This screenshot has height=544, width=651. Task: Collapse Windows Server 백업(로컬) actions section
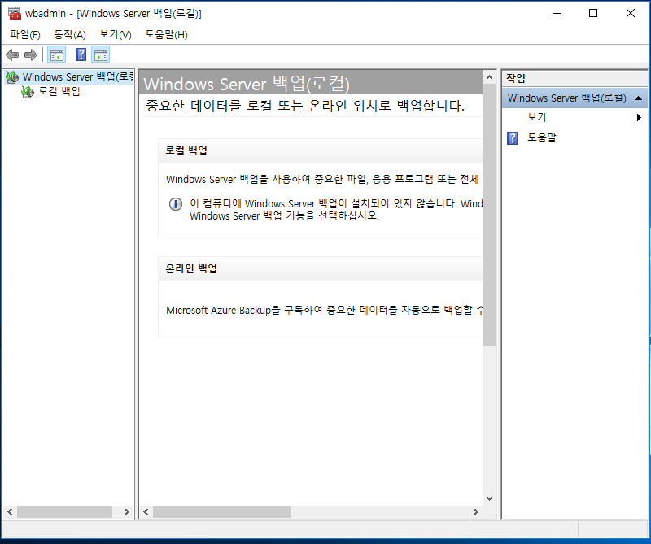[x=639, y=98]
